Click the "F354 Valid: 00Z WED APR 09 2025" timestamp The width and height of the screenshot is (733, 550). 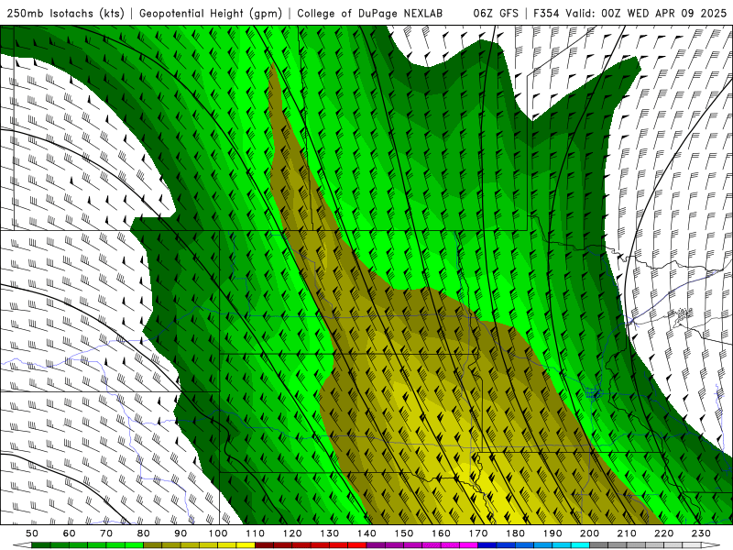click(629, 13)
